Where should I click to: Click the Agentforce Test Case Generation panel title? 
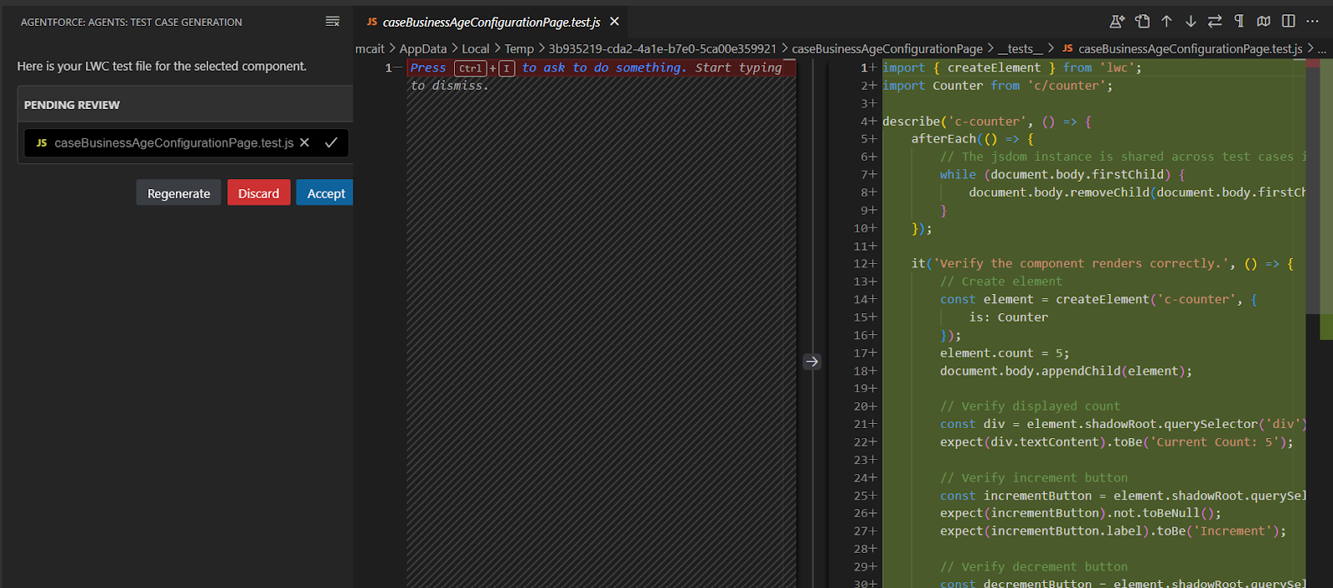132,22
